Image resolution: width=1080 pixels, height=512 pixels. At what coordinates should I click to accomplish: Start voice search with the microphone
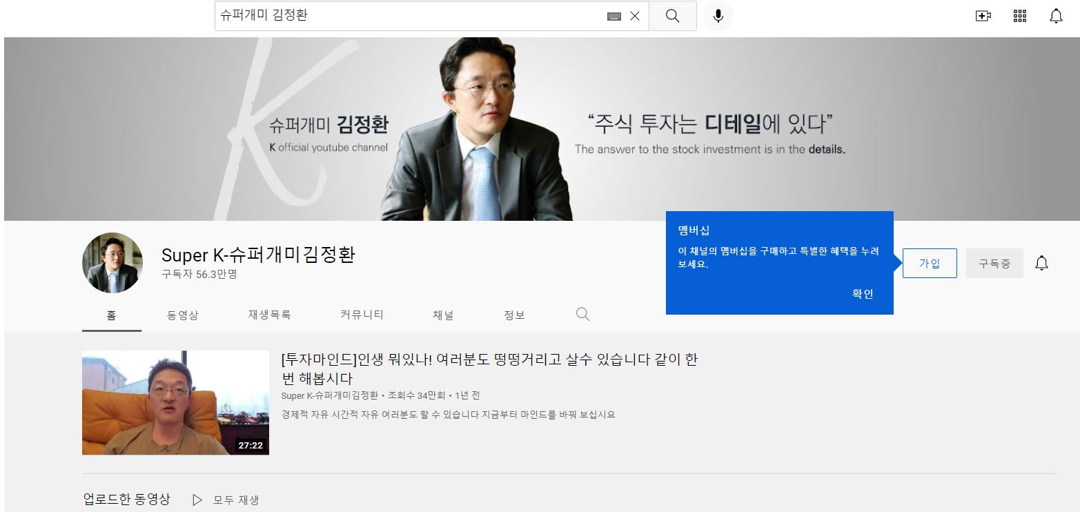point(718,16)
